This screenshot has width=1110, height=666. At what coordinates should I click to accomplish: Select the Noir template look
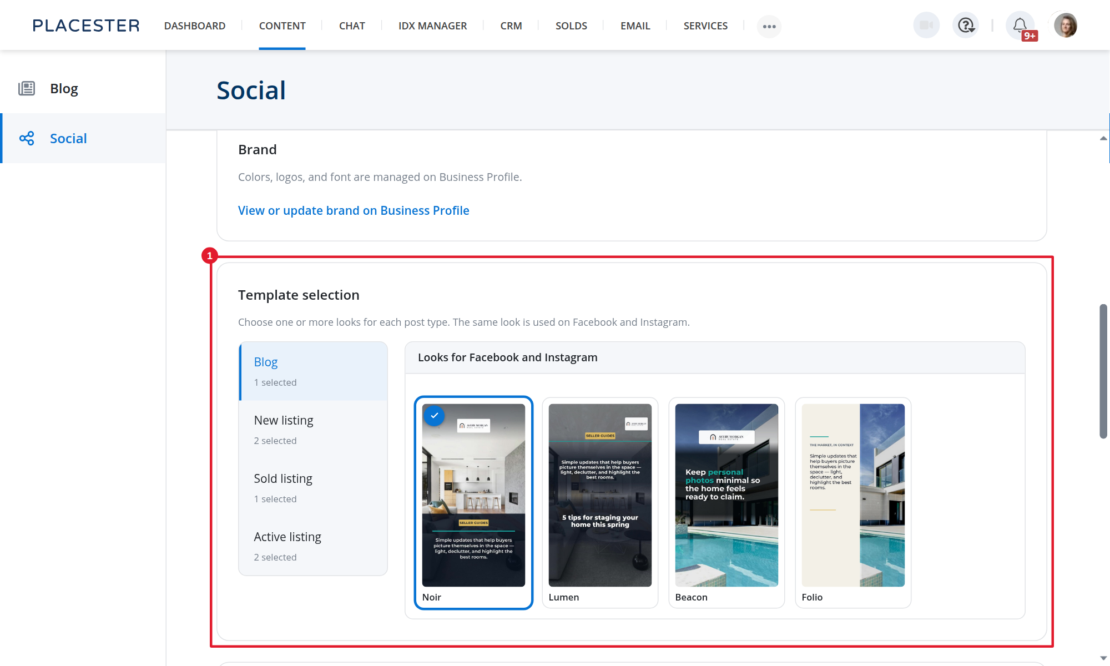(473, 503)
